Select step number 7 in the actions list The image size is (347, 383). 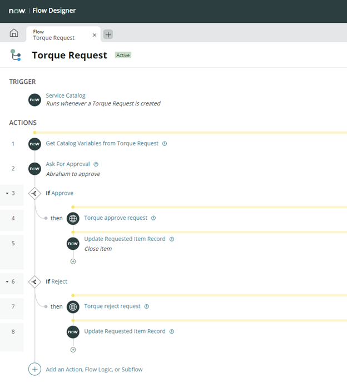[x=13, y=306]
